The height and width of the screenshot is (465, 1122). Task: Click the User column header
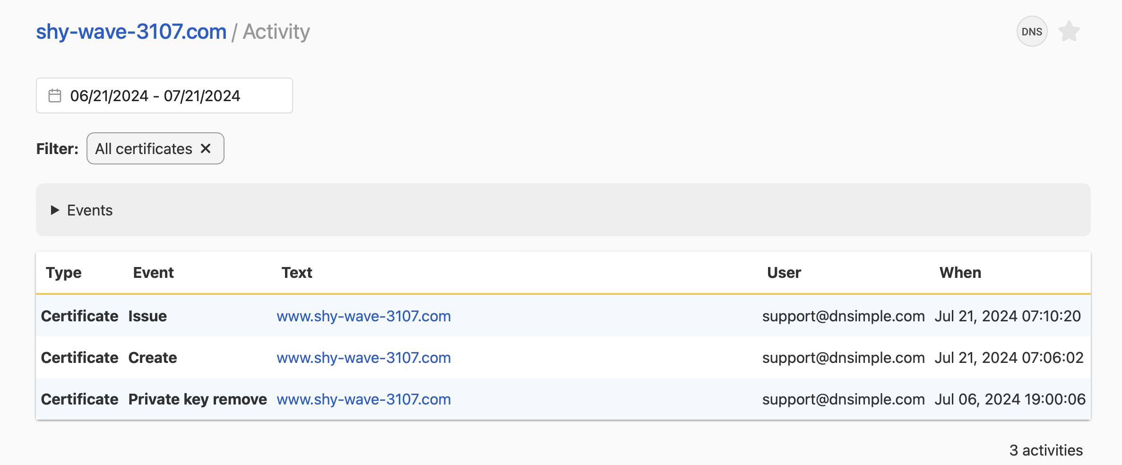(x=784, y=273)
